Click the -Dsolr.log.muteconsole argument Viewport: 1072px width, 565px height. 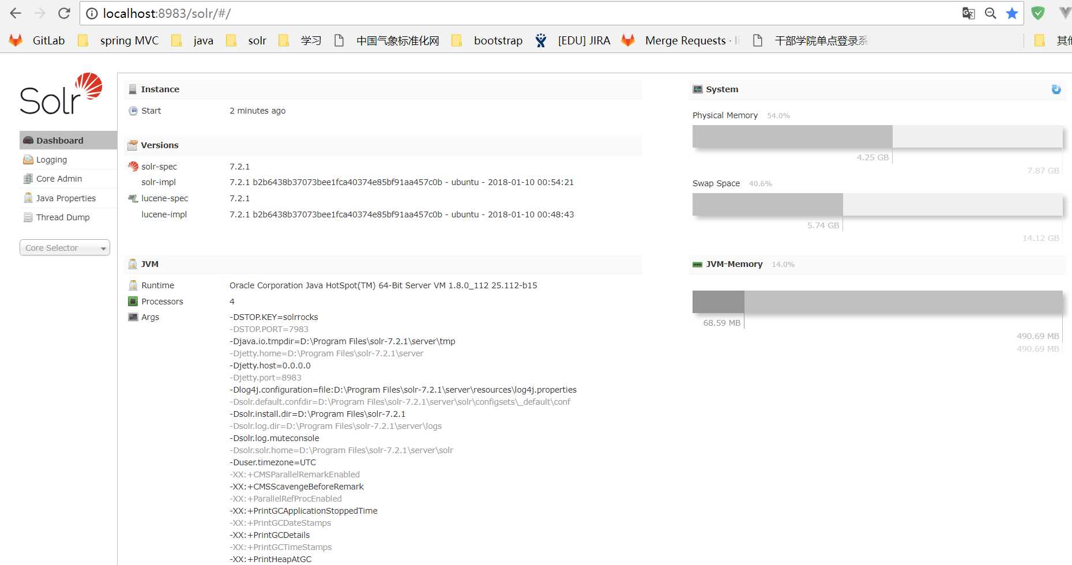click(274, 438)
